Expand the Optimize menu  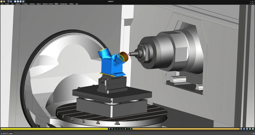(32, 4)
